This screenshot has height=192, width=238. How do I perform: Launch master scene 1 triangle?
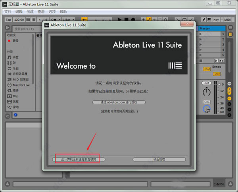pyautogui.click(x=201, y=34)
